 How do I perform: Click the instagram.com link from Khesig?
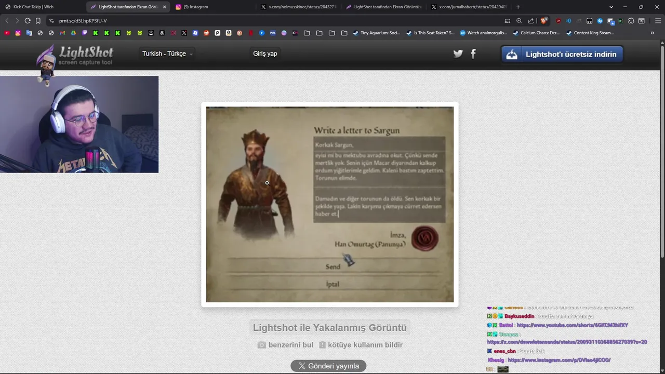(559, 360)
